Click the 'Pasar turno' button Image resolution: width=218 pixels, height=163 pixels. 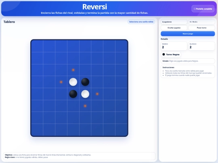pyautogui.click(x=201, y=28)
